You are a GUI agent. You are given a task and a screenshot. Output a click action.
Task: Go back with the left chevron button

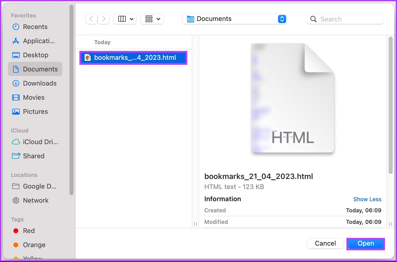pos(91,19)
